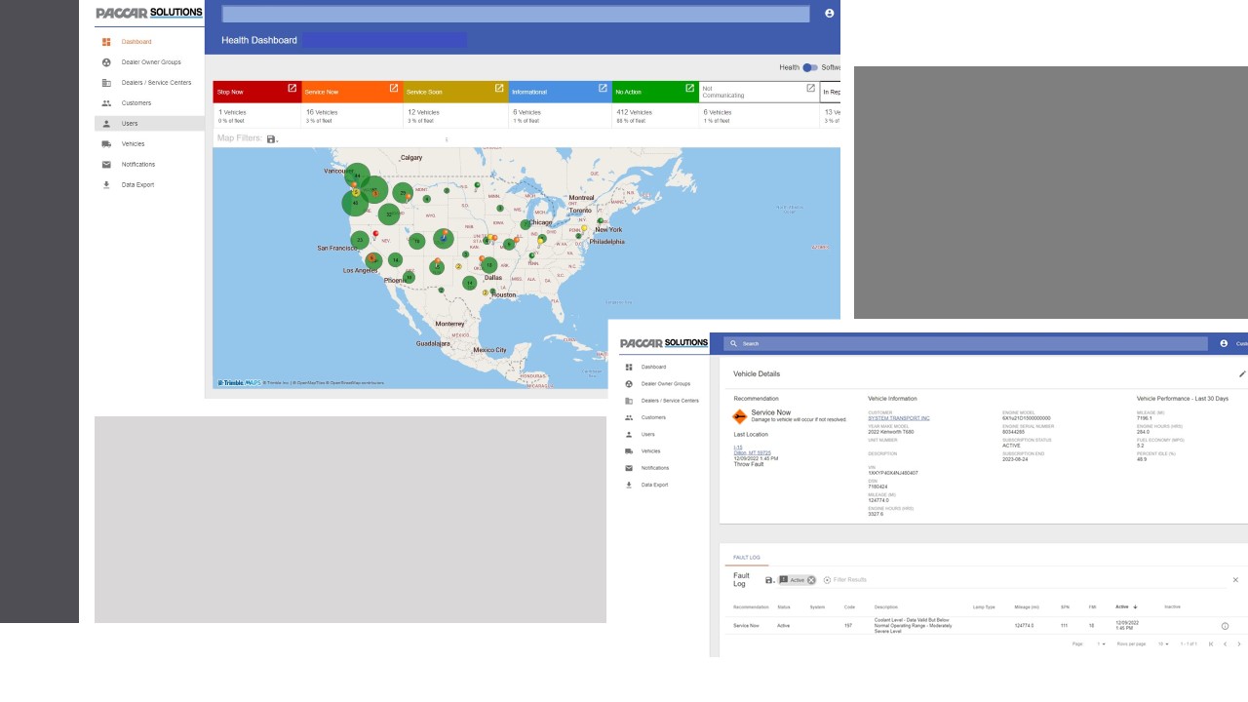The width and height of the screenshot is (1248, 702).
Task: Click the '16 Vehicles' count under Service Now
Action: [321, 112]
